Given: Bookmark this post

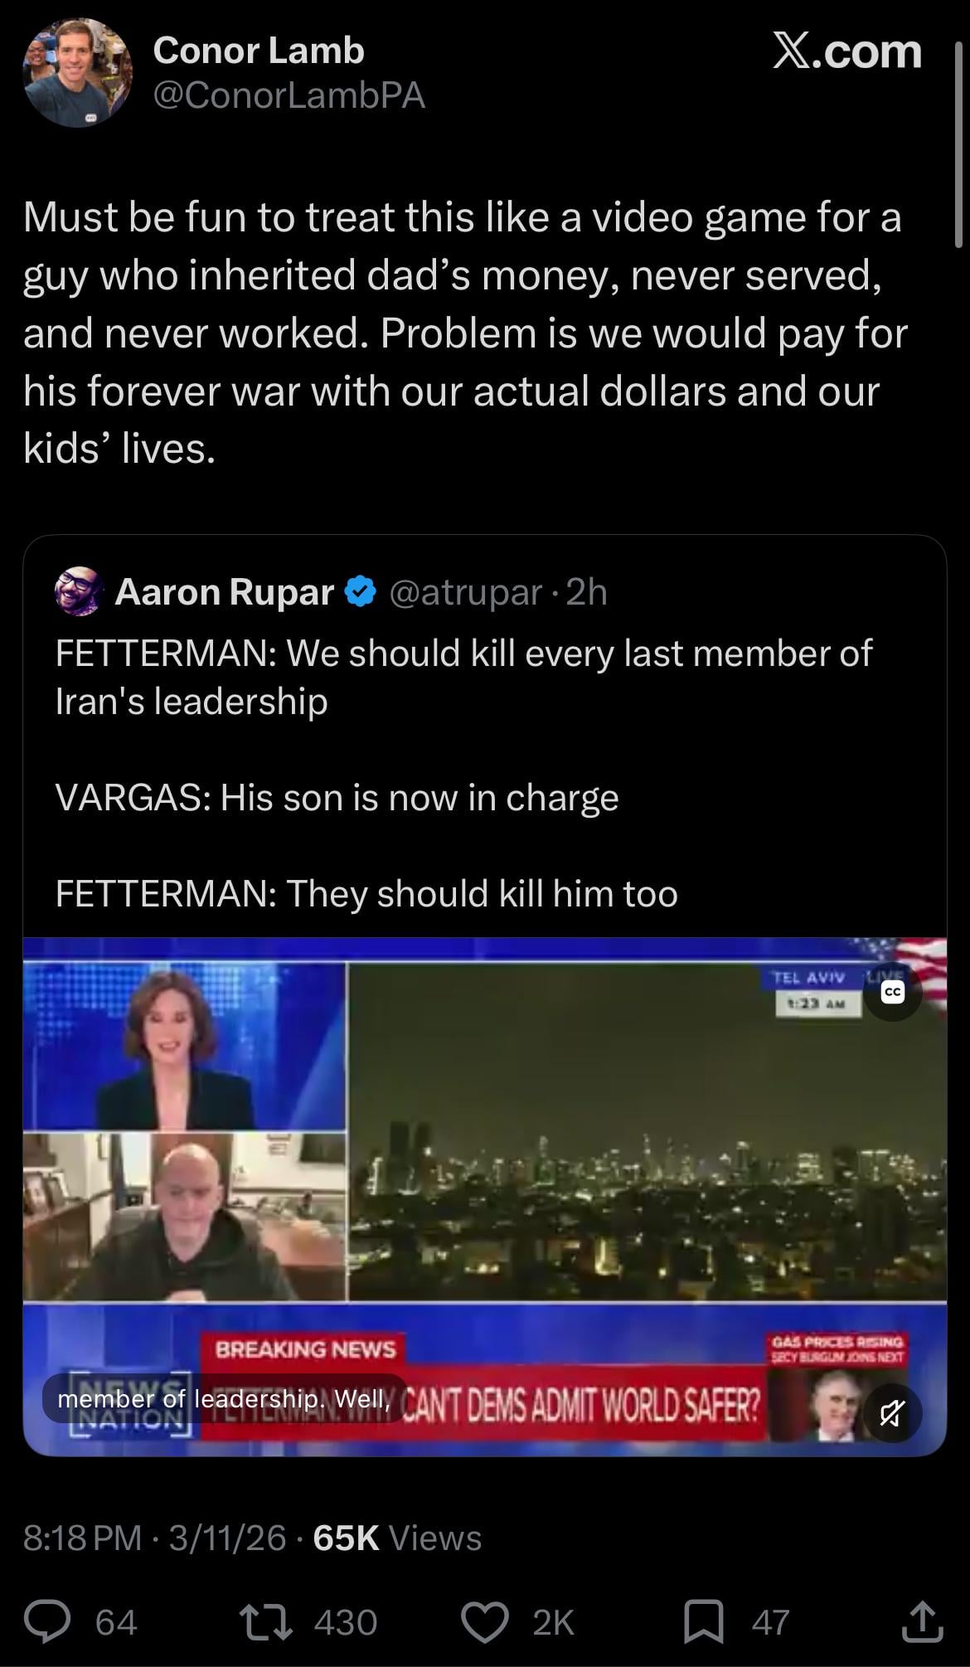Looking at the screenshot, I should click(x=703, y=1621).
